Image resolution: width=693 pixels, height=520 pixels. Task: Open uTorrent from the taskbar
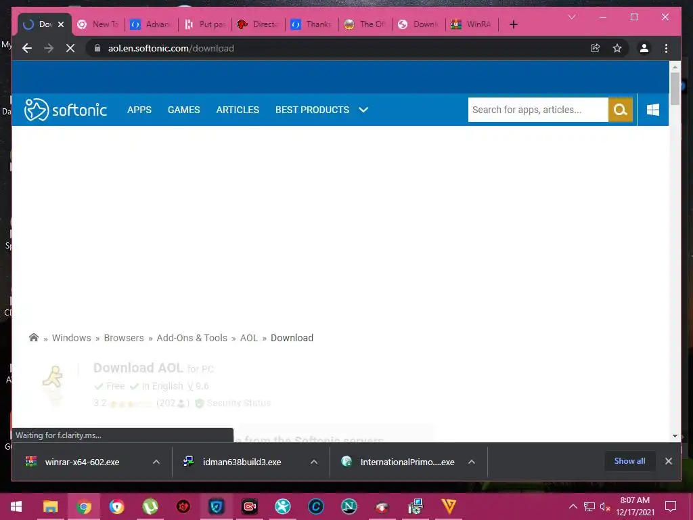pyautogui.click(x=150, y=506)
